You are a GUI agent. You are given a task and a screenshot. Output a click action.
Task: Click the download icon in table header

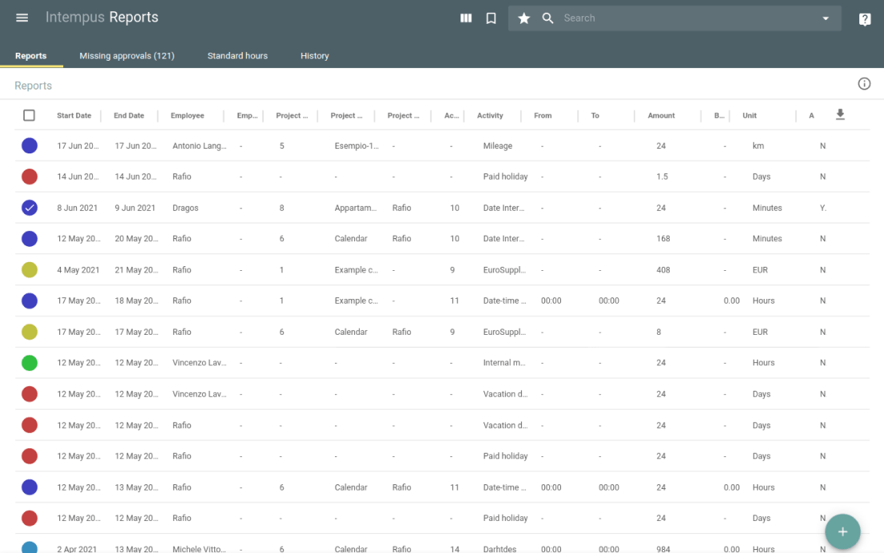tap(840, 115)
